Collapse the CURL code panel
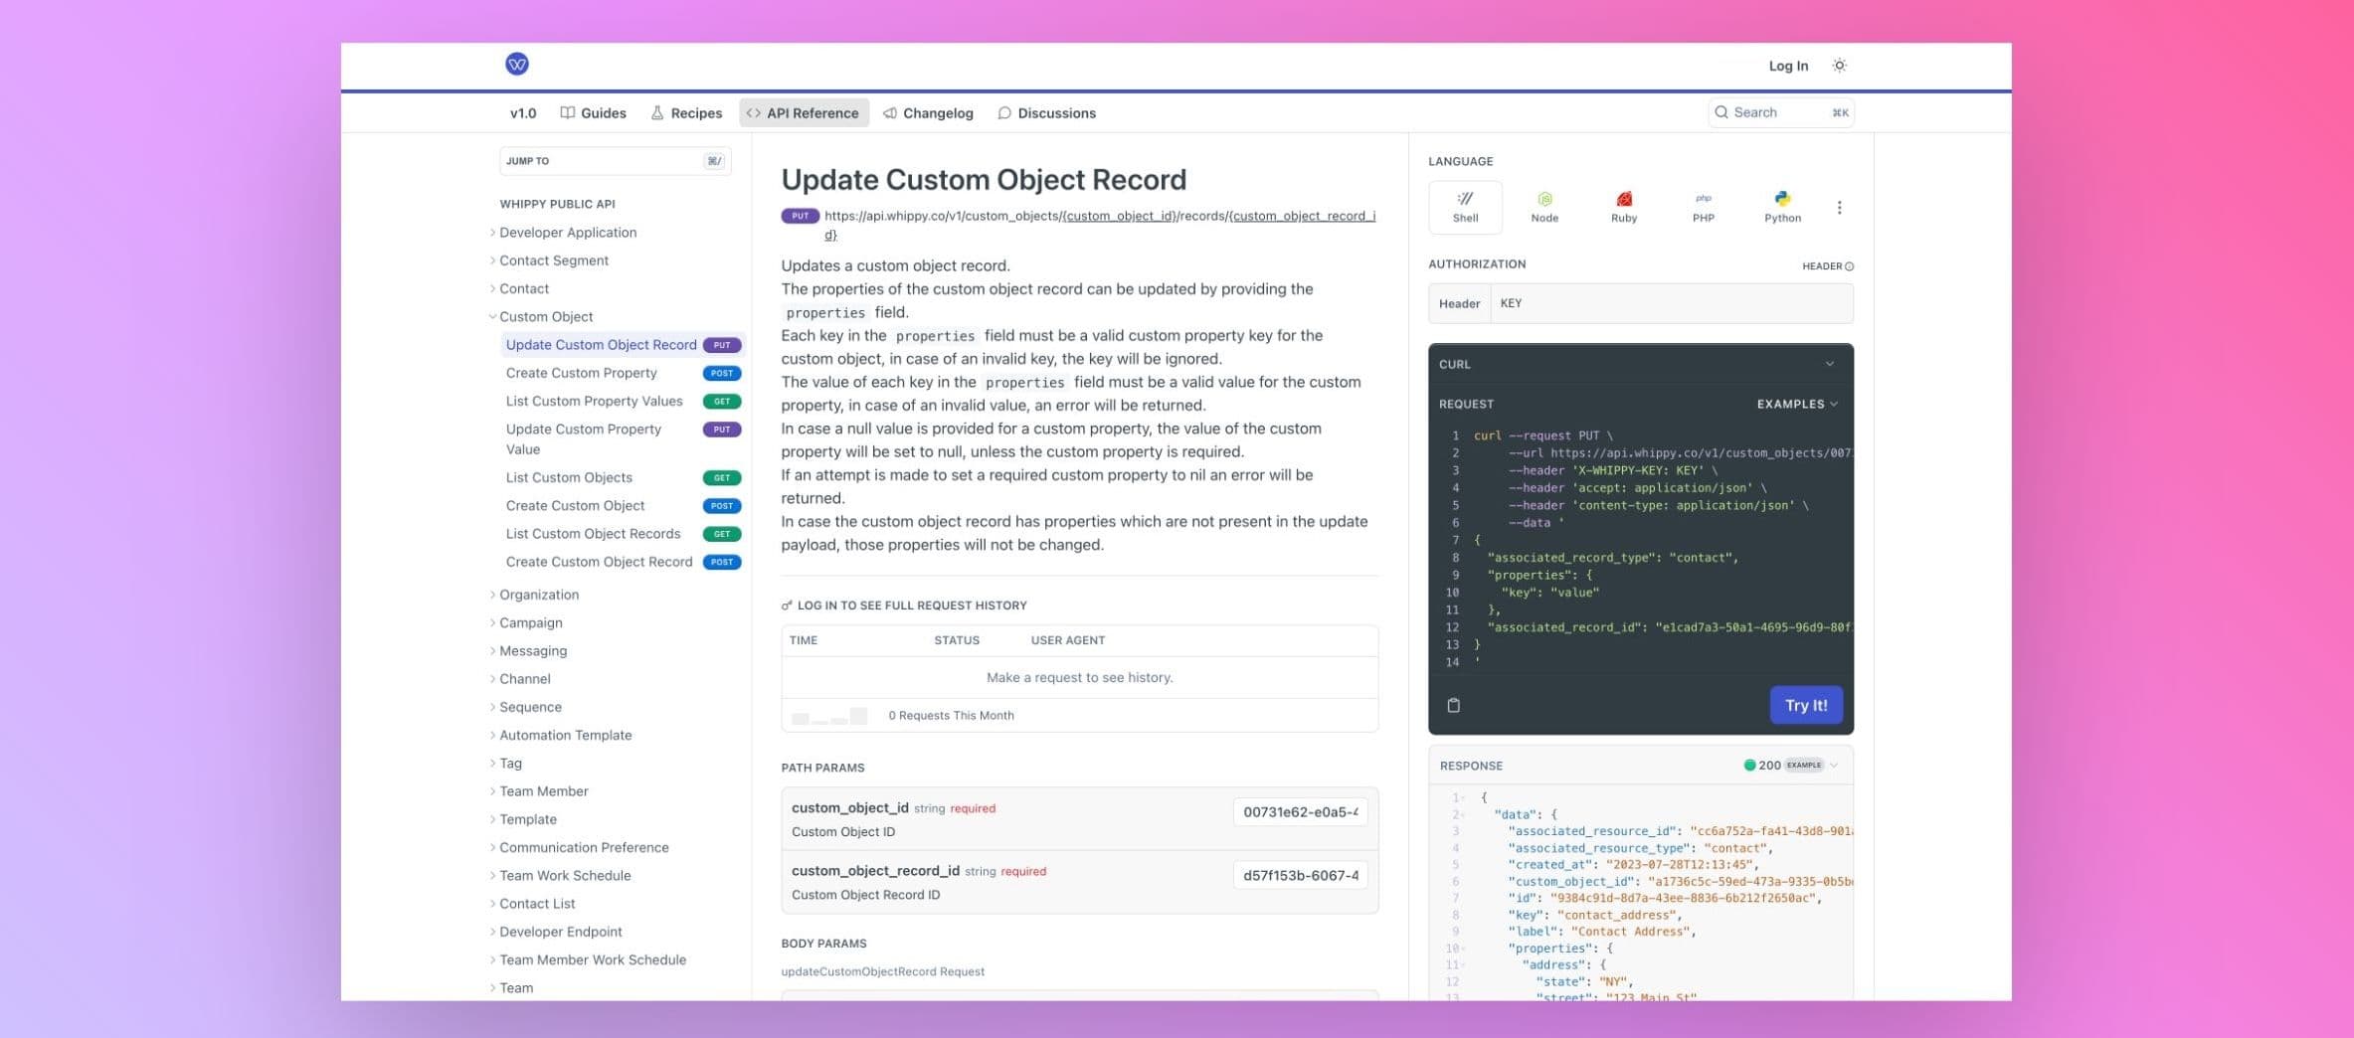Image resolution: width=2354 pixels, height=1038 pixels. (x=1828, y=364)
